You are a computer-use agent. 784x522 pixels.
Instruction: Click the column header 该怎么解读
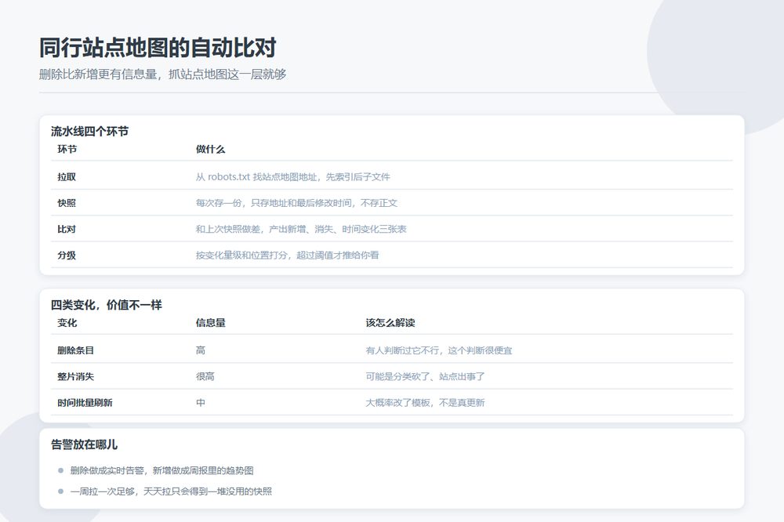pos(390,322)
